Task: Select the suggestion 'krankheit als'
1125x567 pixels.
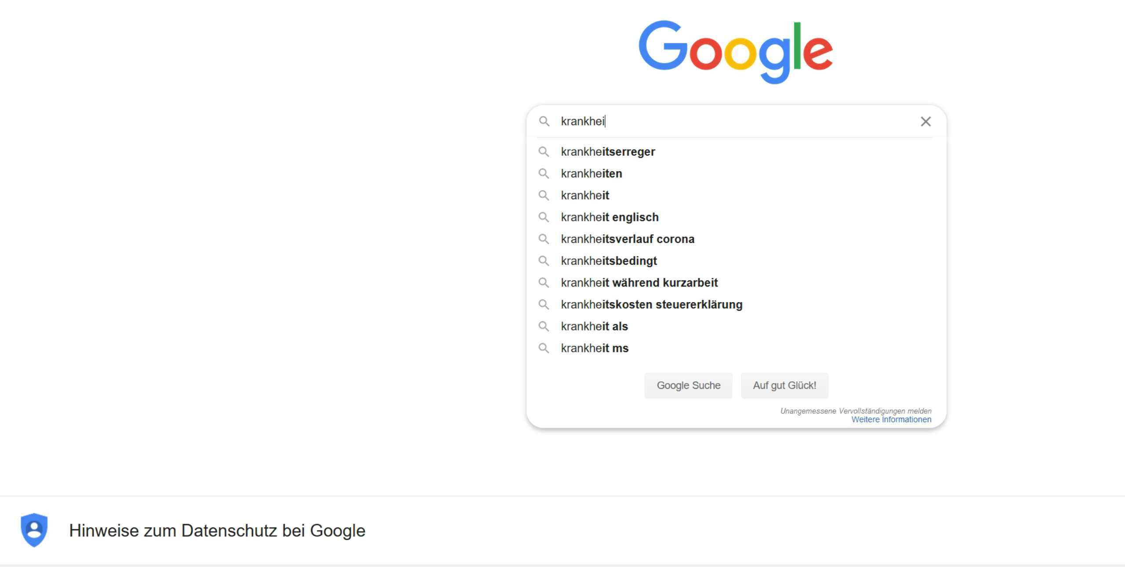Action: (594, 326)
